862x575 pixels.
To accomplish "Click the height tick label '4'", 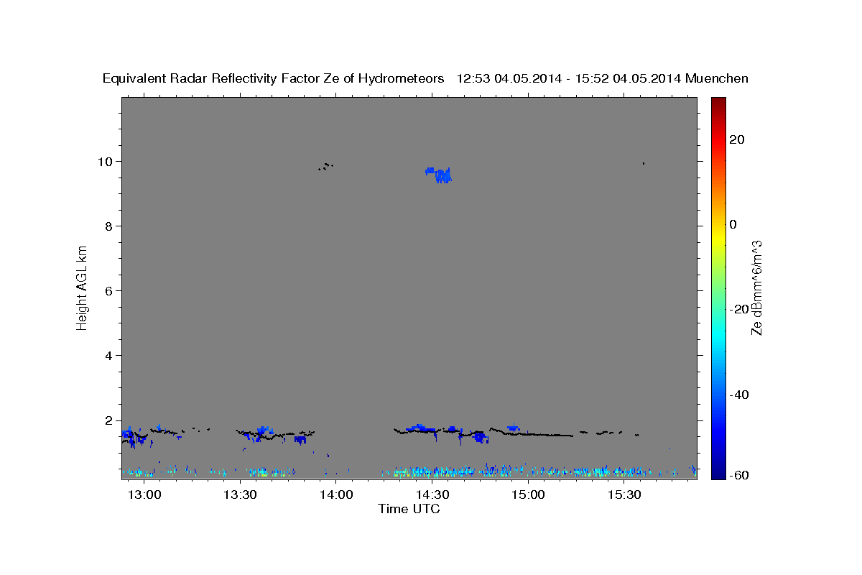I will (x=111, y=355).
